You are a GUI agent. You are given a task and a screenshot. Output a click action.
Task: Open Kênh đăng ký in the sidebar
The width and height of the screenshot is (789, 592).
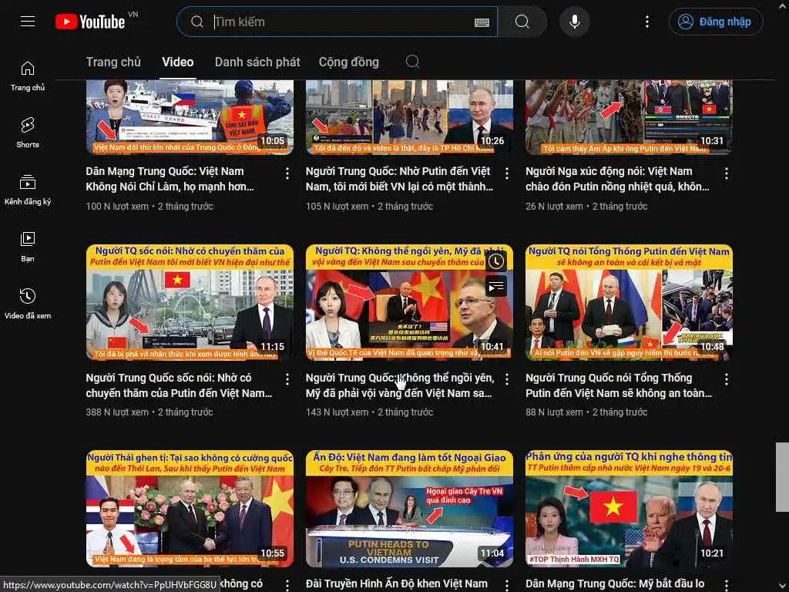(28, 190)
